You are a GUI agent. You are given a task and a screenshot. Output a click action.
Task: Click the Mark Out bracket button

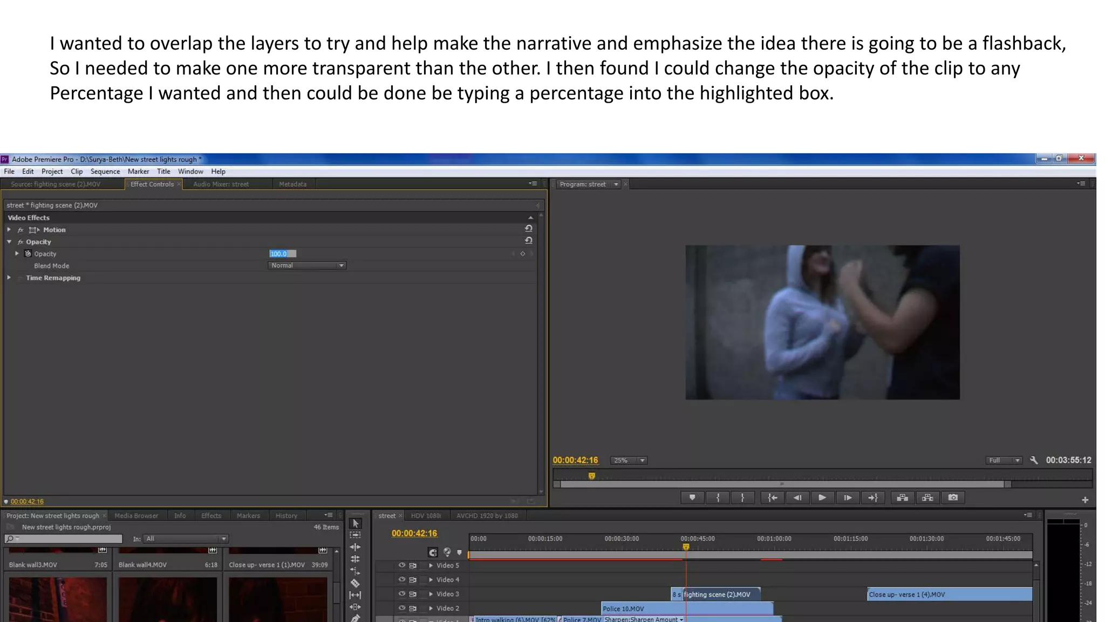click(742, 498)
